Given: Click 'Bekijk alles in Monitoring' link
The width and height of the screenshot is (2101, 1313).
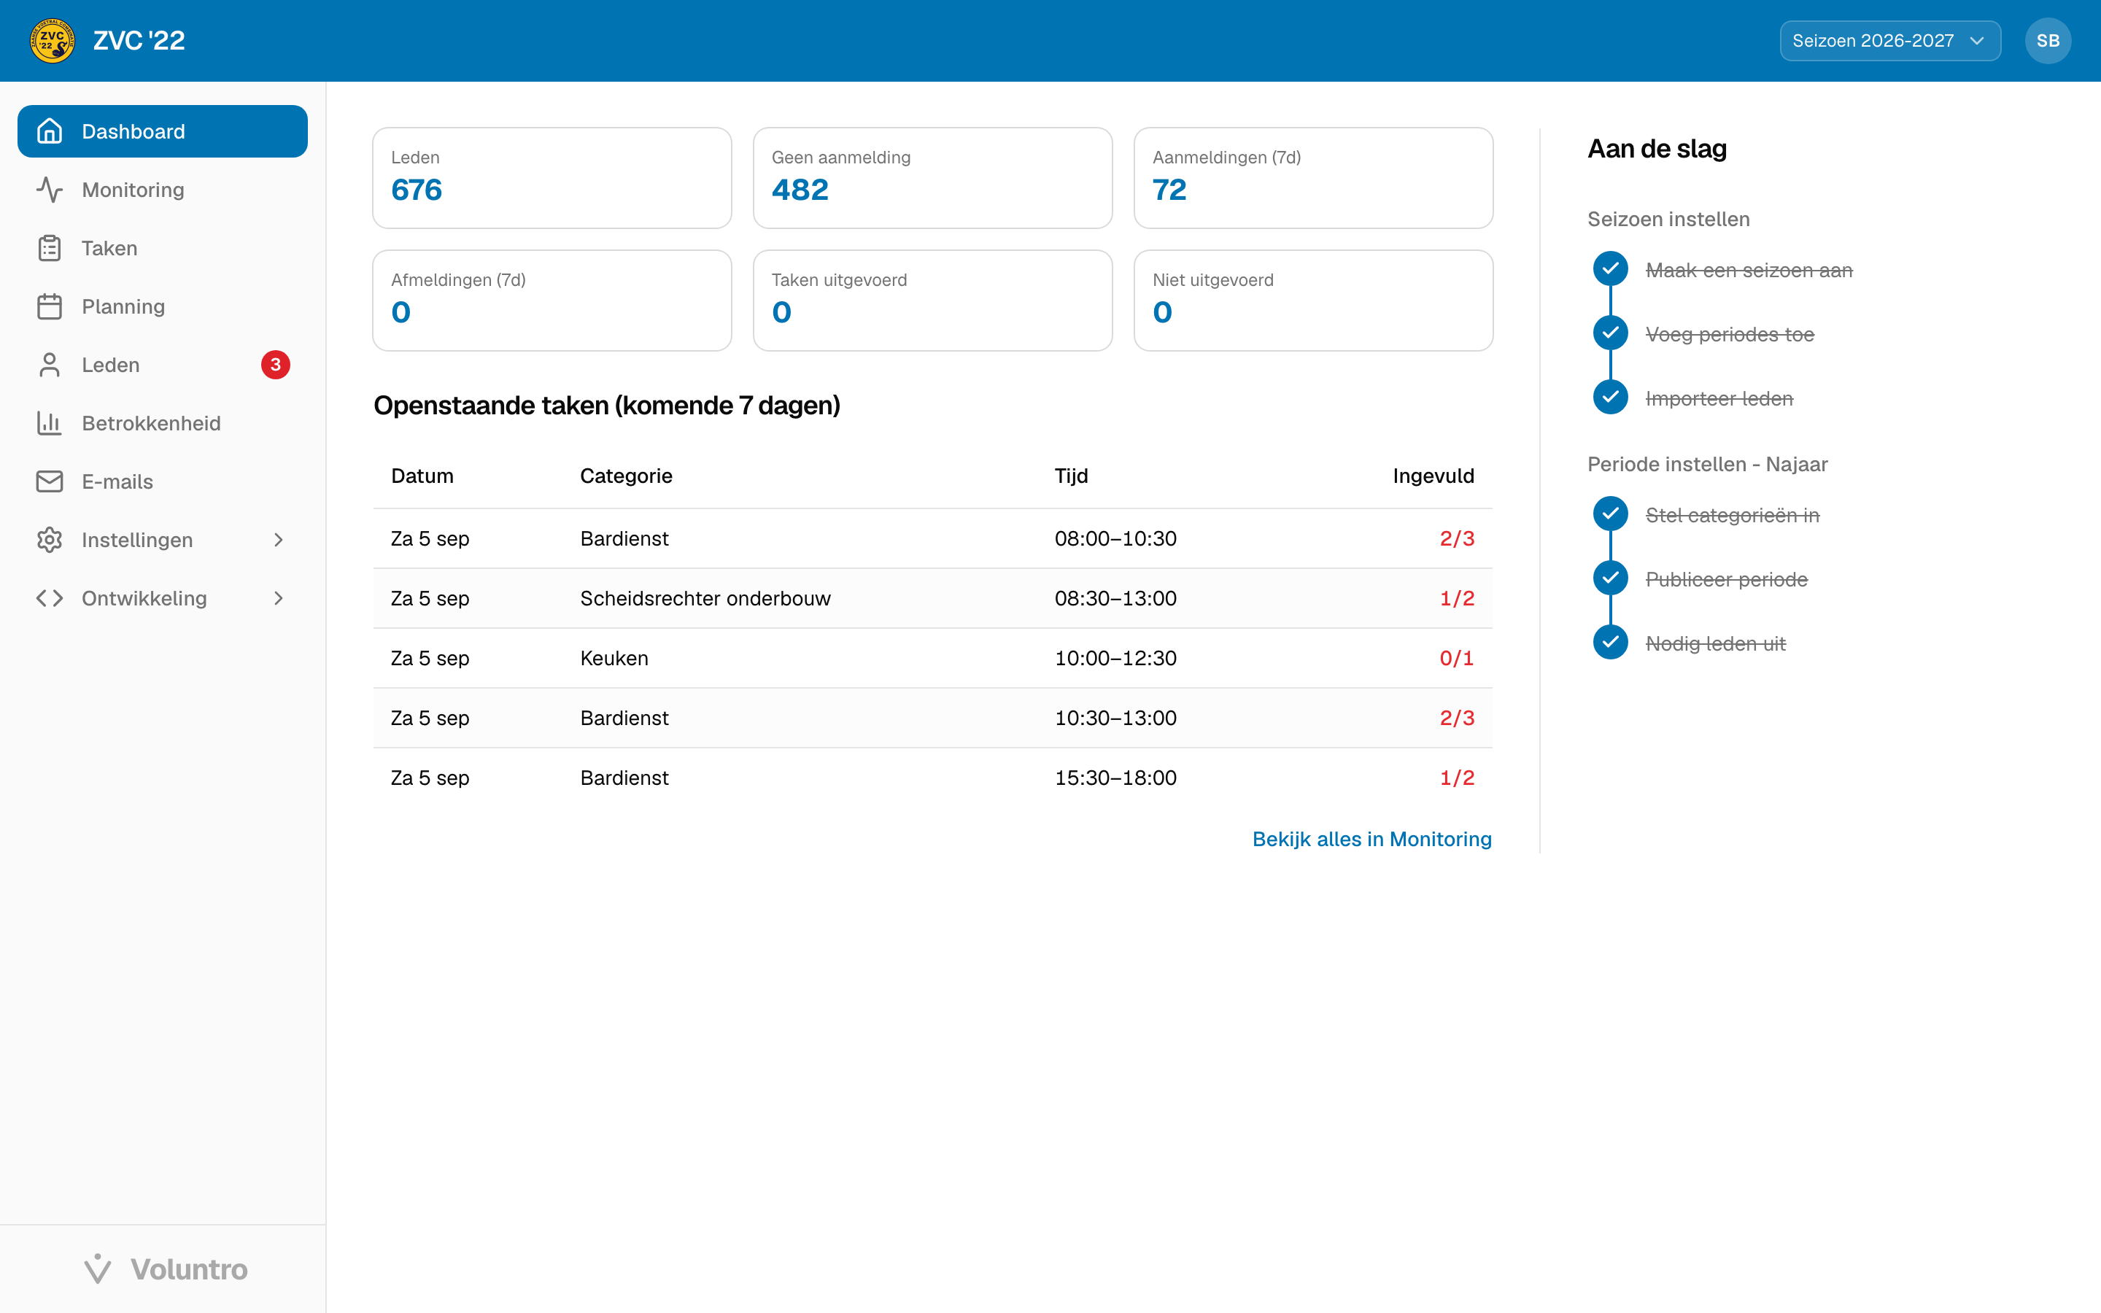Looking at the screenshot, I should pos(1371,839).
